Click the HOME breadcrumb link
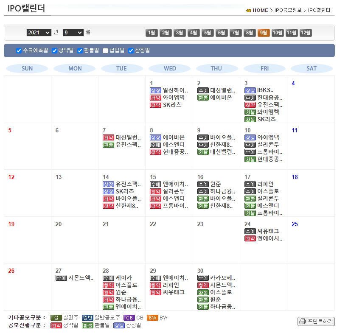This screenshot has width=348, height=336. pos(260,10)
